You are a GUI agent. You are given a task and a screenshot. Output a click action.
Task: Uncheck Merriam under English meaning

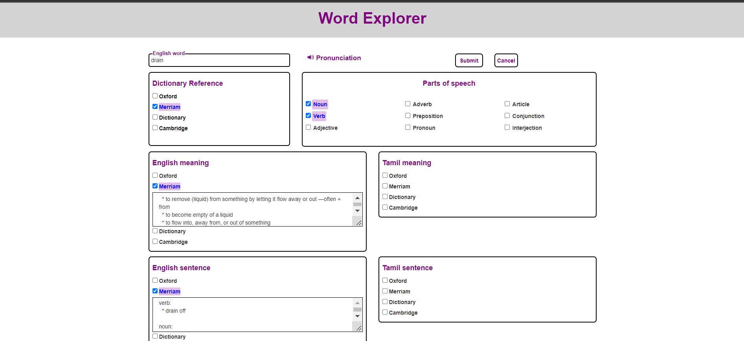(155, 186)
